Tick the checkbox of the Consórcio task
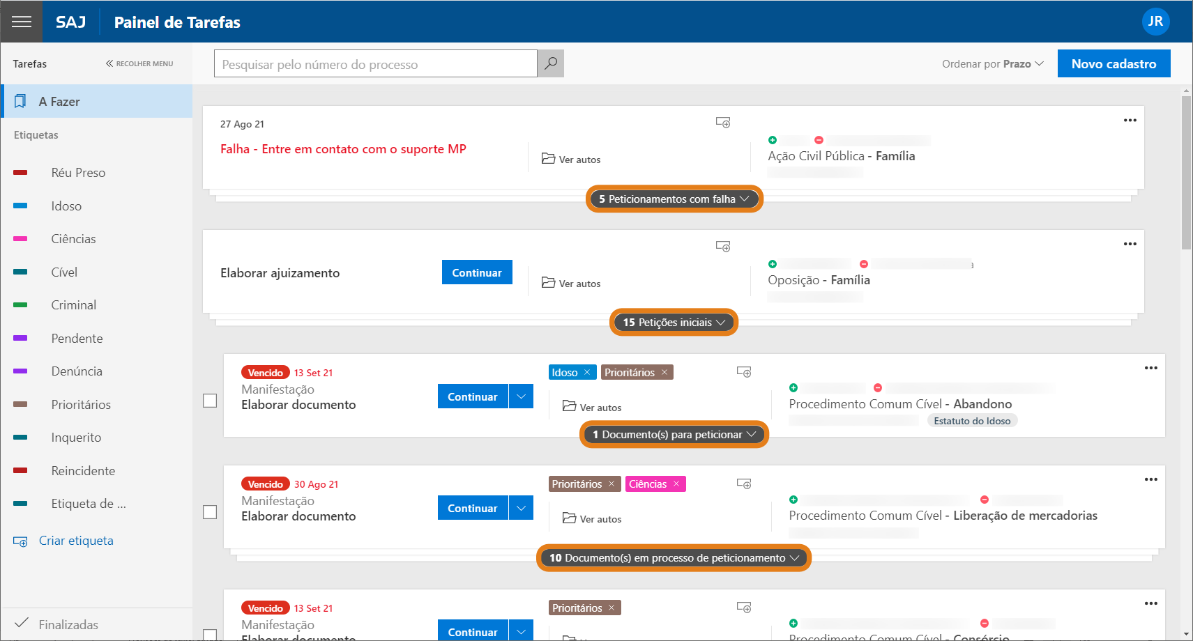Viewport: 1193px width, 641px height. pos(210,634)
